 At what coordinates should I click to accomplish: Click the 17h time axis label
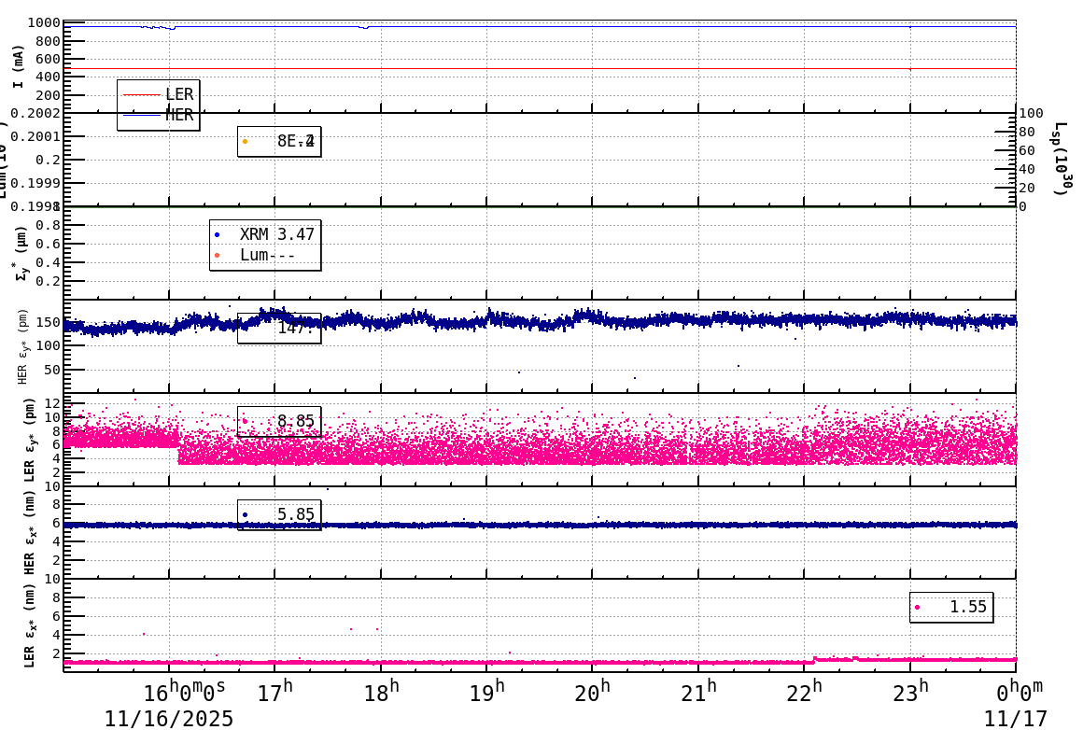[274, 692]
